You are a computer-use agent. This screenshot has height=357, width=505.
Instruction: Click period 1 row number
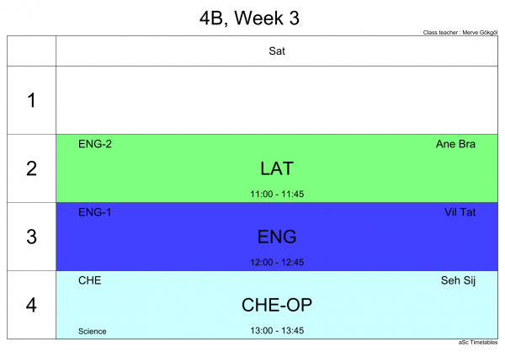(31, 100)
